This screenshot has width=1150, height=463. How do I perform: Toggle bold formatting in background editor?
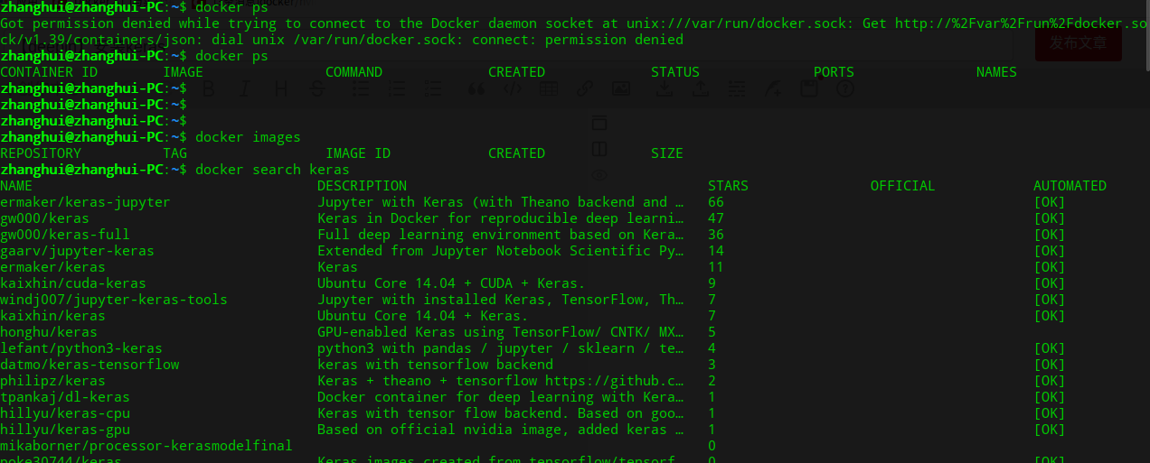tap(208, 88)
